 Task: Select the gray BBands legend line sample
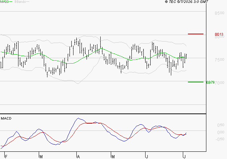[28, 2]
